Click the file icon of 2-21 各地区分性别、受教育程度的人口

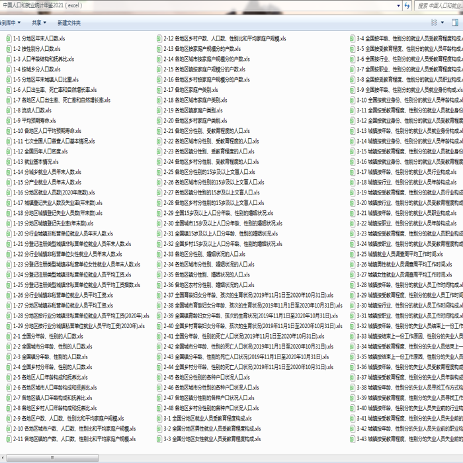click(159, 131)
